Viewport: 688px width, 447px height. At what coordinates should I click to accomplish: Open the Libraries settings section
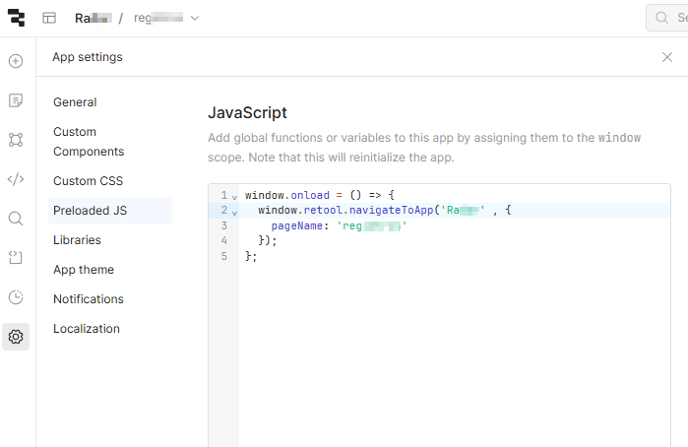77,240
